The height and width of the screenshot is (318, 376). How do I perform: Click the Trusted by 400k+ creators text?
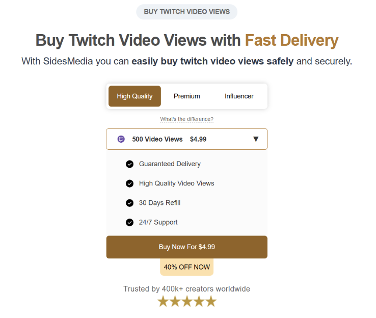186,289
